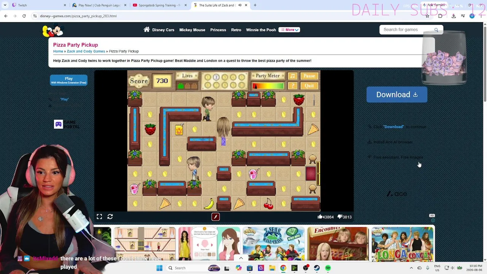Open the Disney Cars category
487x274 pixels.
click(163, 30)
